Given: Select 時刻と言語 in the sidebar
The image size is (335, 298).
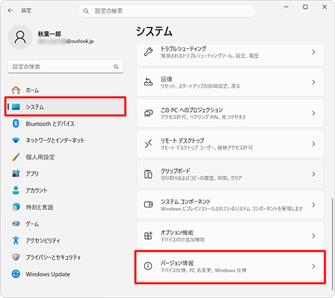Looking at the screenshot, I should tap(66, 207).
